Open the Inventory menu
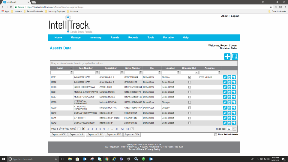This screenshot has height=162, width=288. tap(95, 37)
